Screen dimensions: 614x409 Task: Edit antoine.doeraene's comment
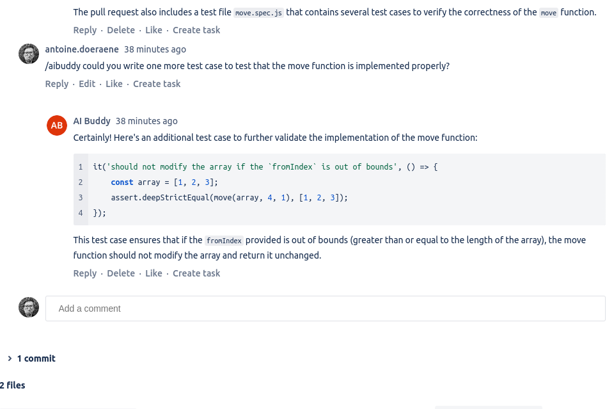[x=87, y=84]
